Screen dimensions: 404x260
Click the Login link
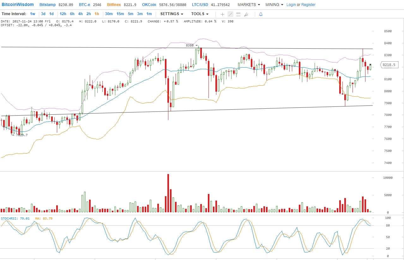click(291, 5)
